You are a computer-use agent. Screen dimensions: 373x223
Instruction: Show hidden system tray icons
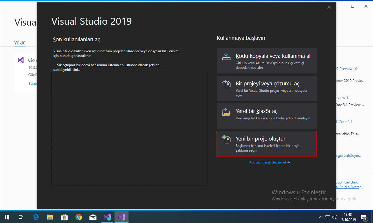(321, 217)
